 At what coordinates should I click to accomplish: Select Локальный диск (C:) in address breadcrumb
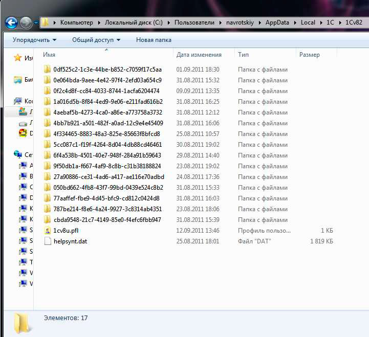[x=134, y=23]
